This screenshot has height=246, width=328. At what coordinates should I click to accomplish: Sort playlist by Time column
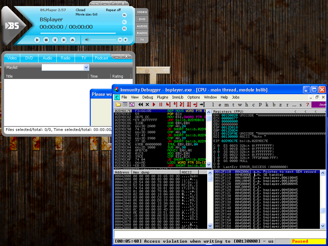coord(99,76)
